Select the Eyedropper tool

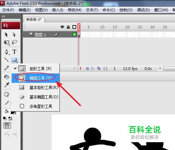[7, 85]
